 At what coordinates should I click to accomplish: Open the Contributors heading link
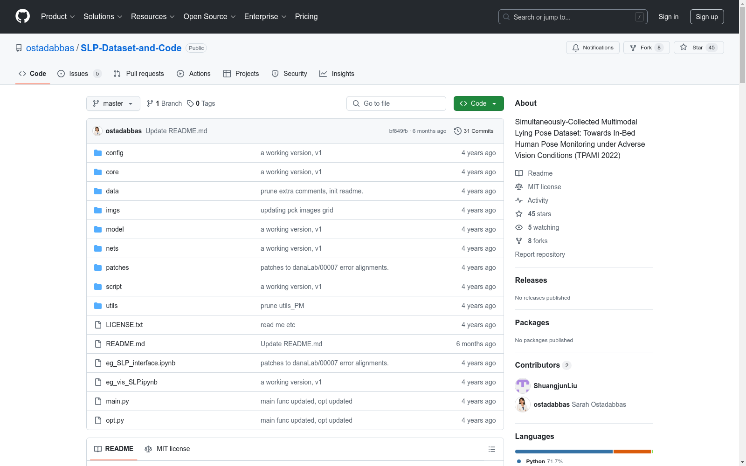tap(543, 365)
